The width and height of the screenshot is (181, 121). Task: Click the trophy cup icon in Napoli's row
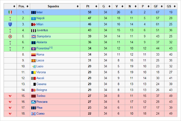(x=10, y=19)
